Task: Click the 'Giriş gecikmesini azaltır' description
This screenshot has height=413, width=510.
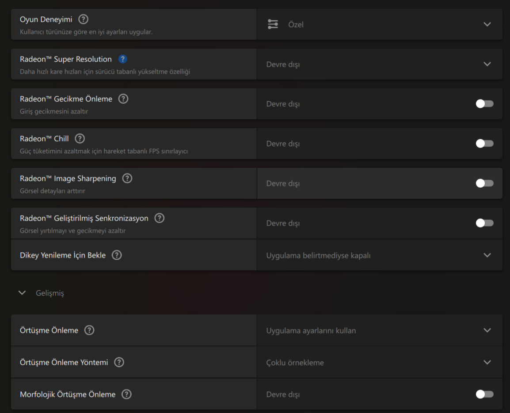Action: 54,111
